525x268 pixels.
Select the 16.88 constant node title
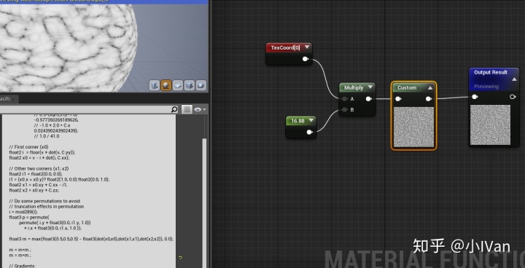pos(297,121)
